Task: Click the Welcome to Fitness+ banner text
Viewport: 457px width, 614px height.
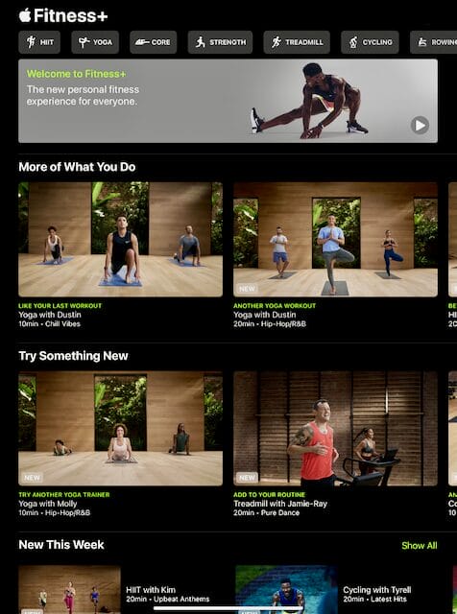Action: coord(77,74)
